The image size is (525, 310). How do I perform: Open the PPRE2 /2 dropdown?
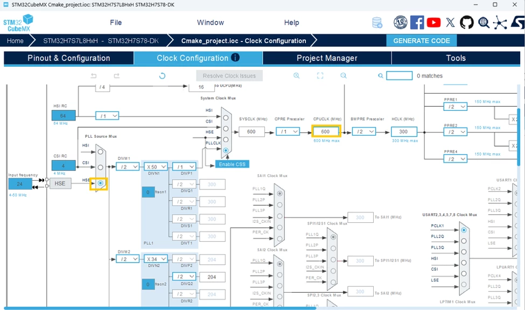456,132
